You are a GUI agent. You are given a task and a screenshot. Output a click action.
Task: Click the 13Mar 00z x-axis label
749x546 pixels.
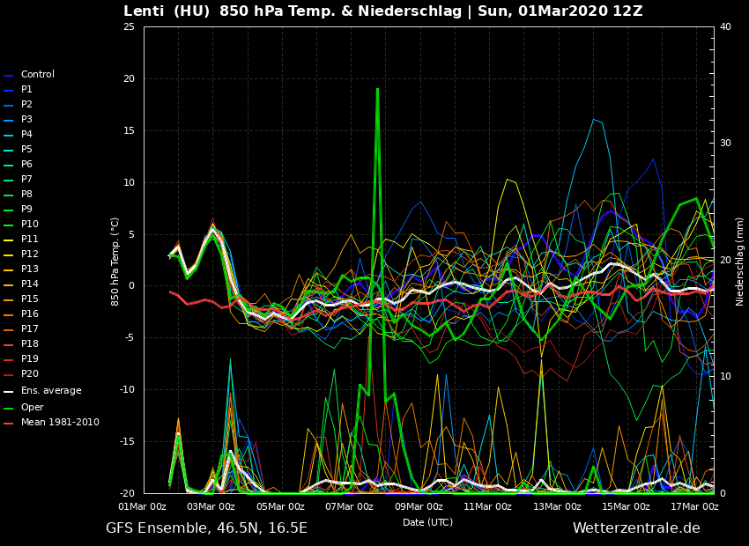click(x=557, y=506)
